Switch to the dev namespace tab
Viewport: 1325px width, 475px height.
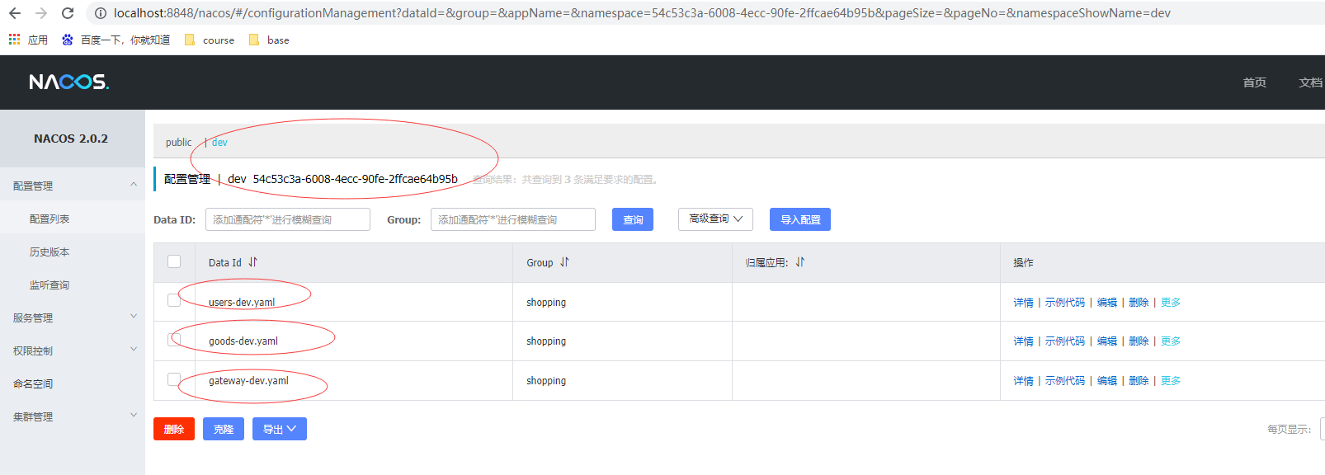pyautogui.click(x=219, y=143)
